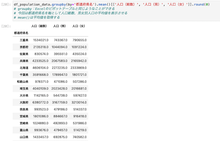Select the 人口（女） column header
Screen dimensions: 220x141
coord(79,26)
